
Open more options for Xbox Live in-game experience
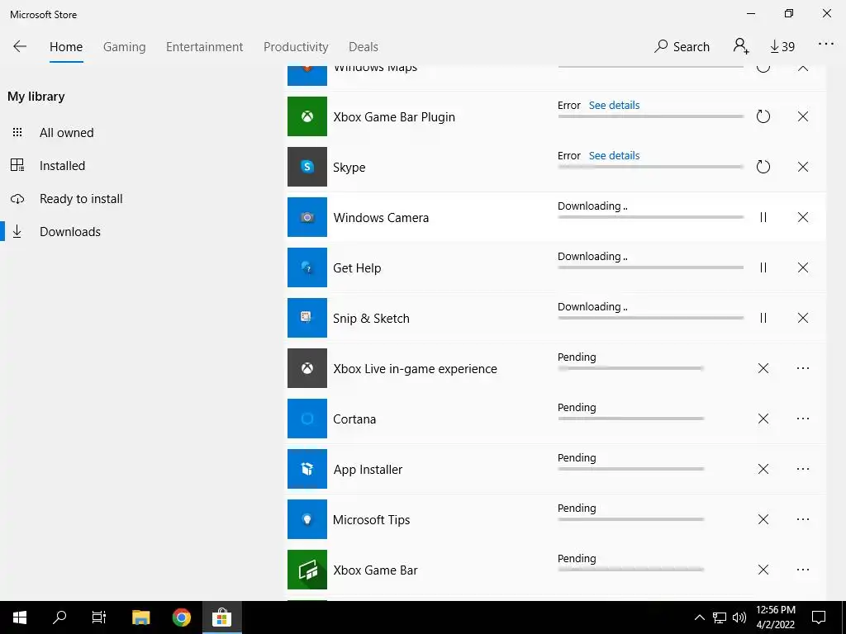pyautogui.click(x=803, y=368)
